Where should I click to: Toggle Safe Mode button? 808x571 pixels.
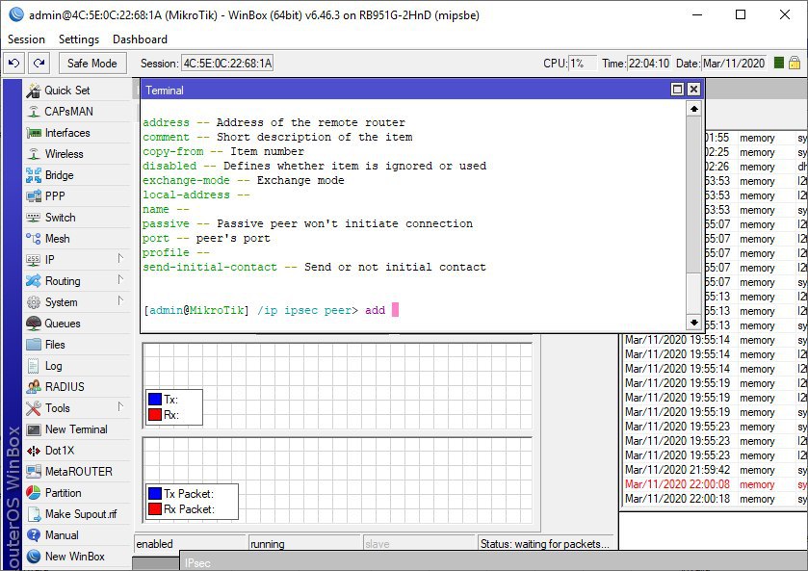(x=92, y=64)
